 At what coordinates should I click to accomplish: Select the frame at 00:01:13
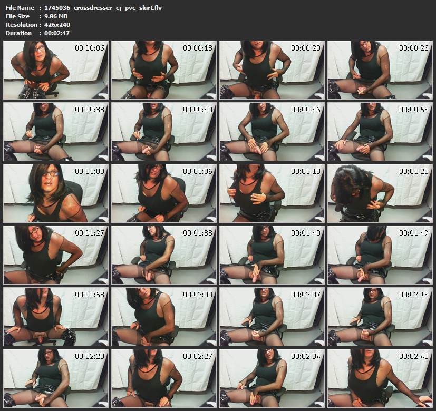tap(272, 193)
